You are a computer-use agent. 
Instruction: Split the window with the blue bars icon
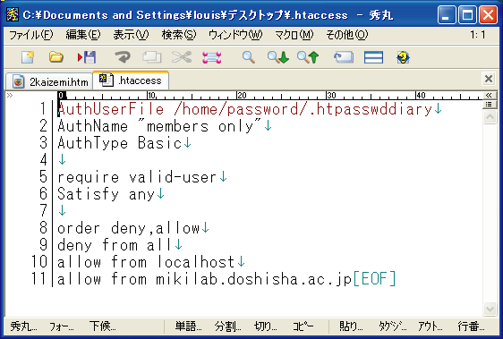373,57
